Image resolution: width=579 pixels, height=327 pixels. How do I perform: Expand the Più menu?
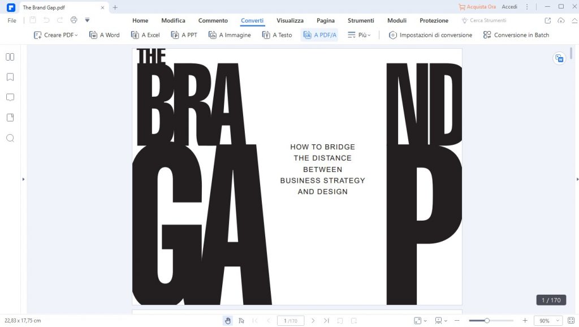pyautogui.click(x=360, y=35)
